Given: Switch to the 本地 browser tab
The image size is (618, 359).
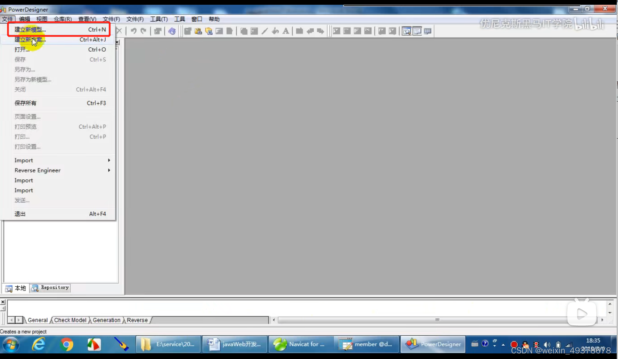Looking at the screenshot, I should coord(16,288).
